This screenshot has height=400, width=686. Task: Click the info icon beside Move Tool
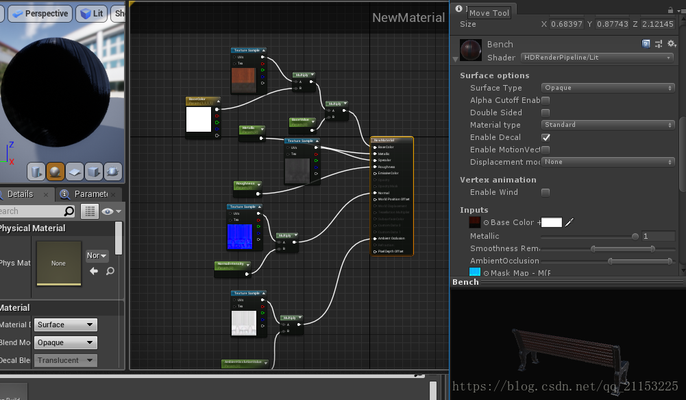pos(458,8)
